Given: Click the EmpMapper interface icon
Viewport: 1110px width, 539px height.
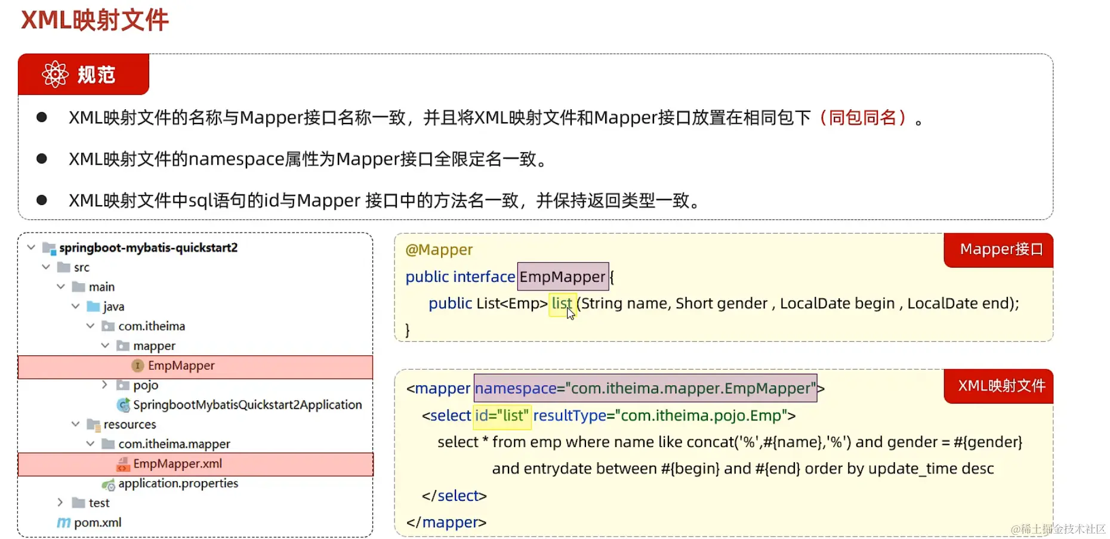Looking at the screenshot, I should coord(137,365).
